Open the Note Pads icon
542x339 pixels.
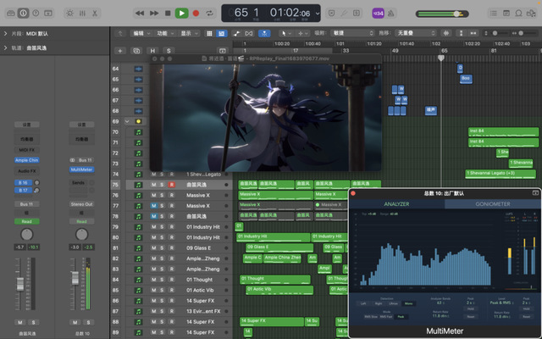click(x=506, y=14)
